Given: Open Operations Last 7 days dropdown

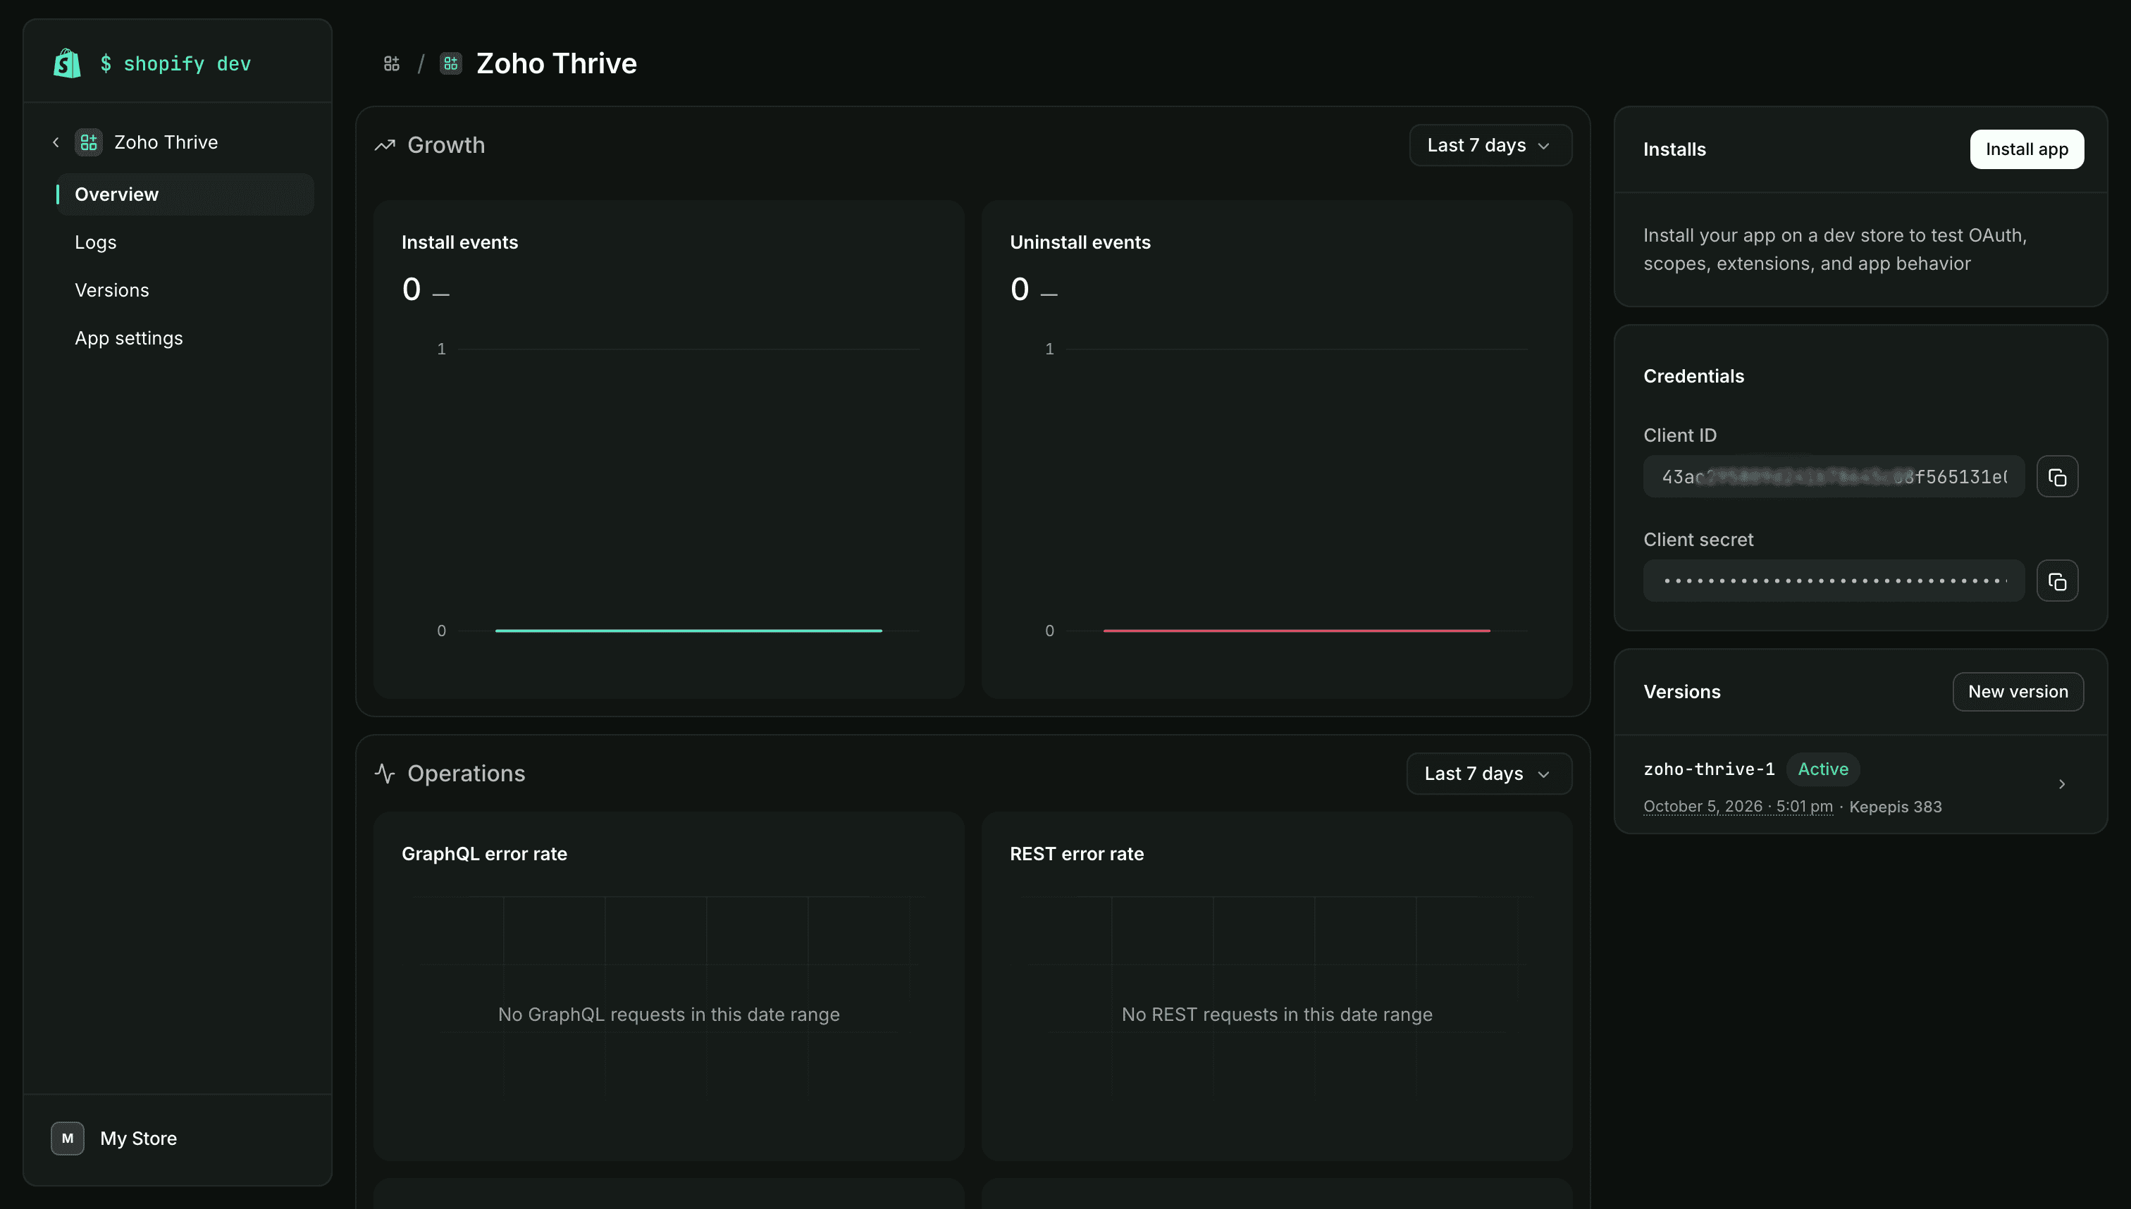Looking at the screenshot, I should point(1488,773).
